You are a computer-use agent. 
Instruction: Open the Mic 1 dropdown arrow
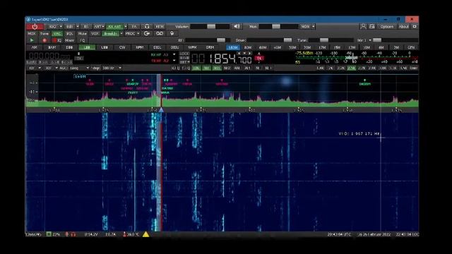pyautogui.click(x=370, y=40)
